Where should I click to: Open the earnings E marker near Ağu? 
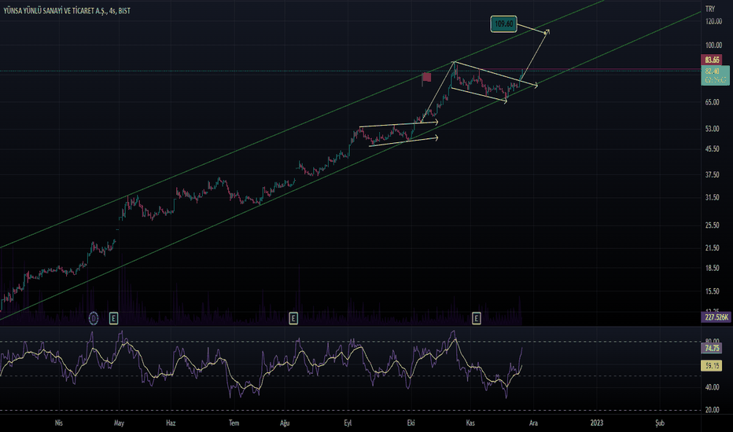click(293, 318)
